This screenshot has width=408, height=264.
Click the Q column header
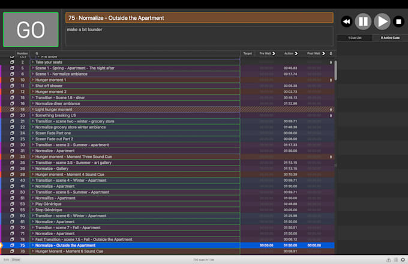tap(37, 53)
